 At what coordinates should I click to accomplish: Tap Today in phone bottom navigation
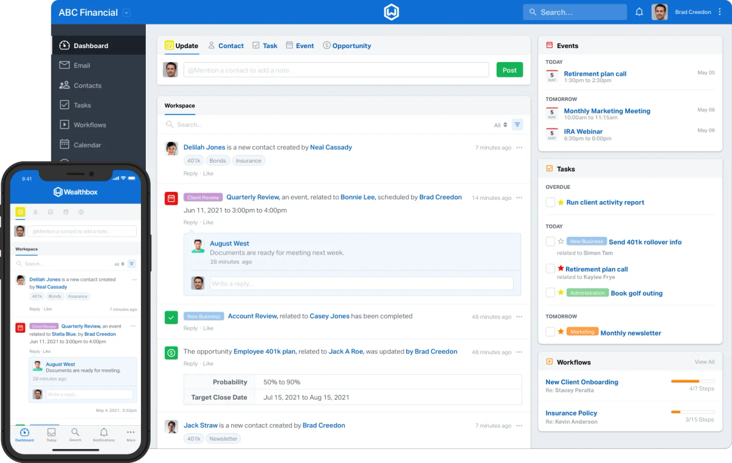tap(51, 434)
